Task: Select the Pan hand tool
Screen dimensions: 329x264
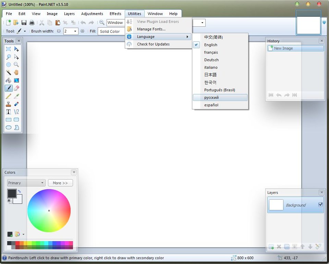Action: (x=16, y=72)
